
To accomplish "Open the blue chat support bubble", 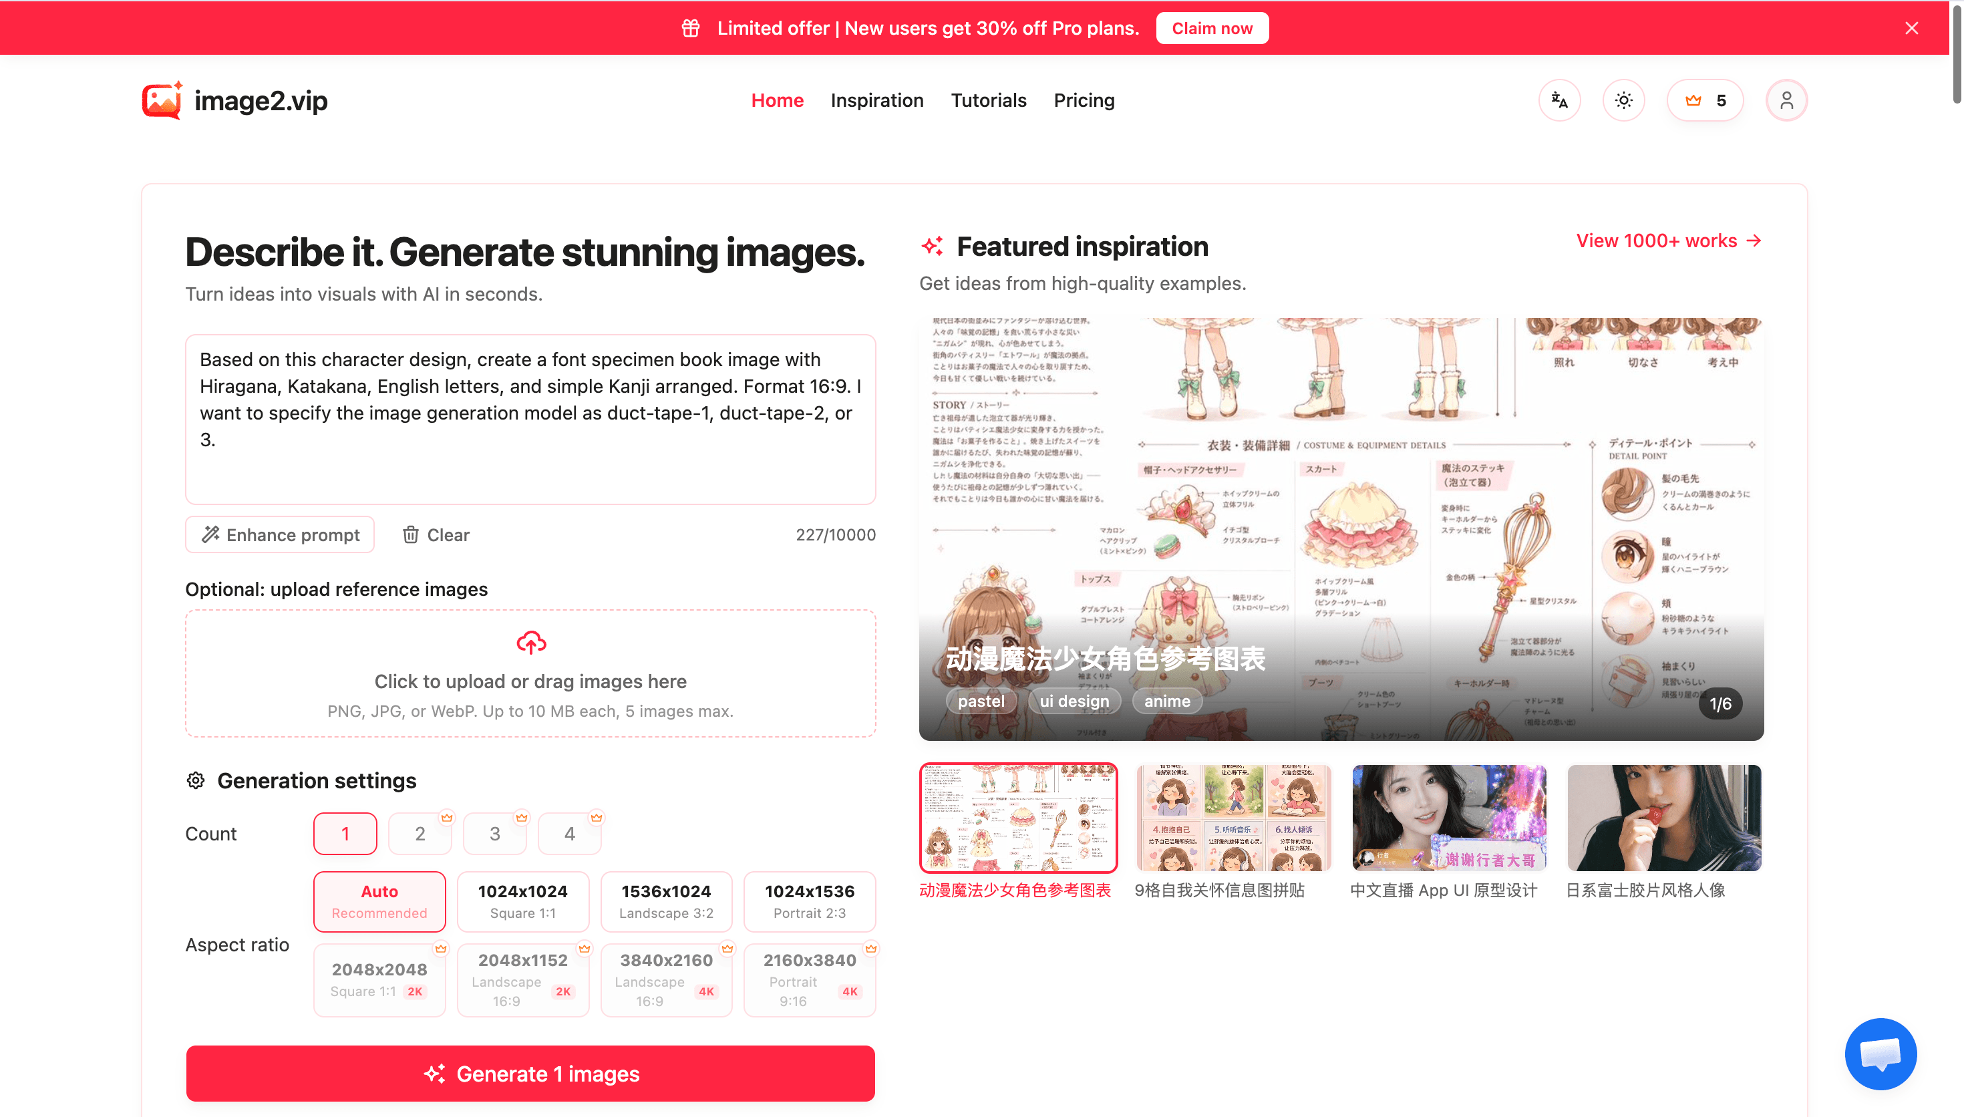I will click(x=1880, y=1054).
